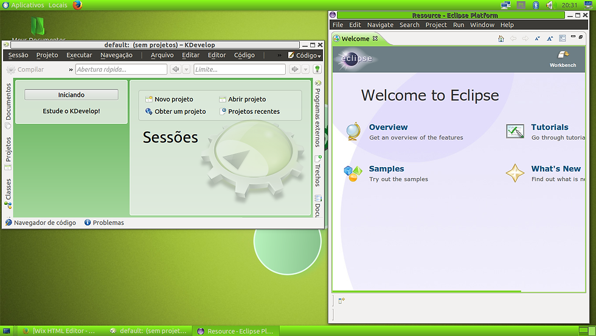Open Run menu in Eclipse
The height and width of the screenshot is (336, 596).
tap(459, 25)
